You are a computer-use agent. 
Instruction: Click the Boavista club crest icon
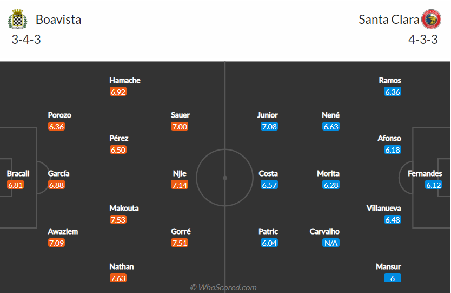coord(17,20)
